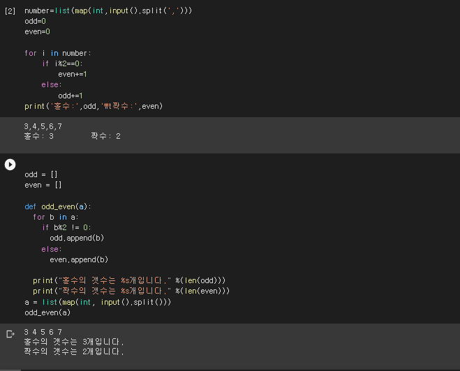Image resolution: width=460 pixels, height=371 pixels.
Task: Click the line a = list(map(int, input().split()))
Action: coord(98,302)
